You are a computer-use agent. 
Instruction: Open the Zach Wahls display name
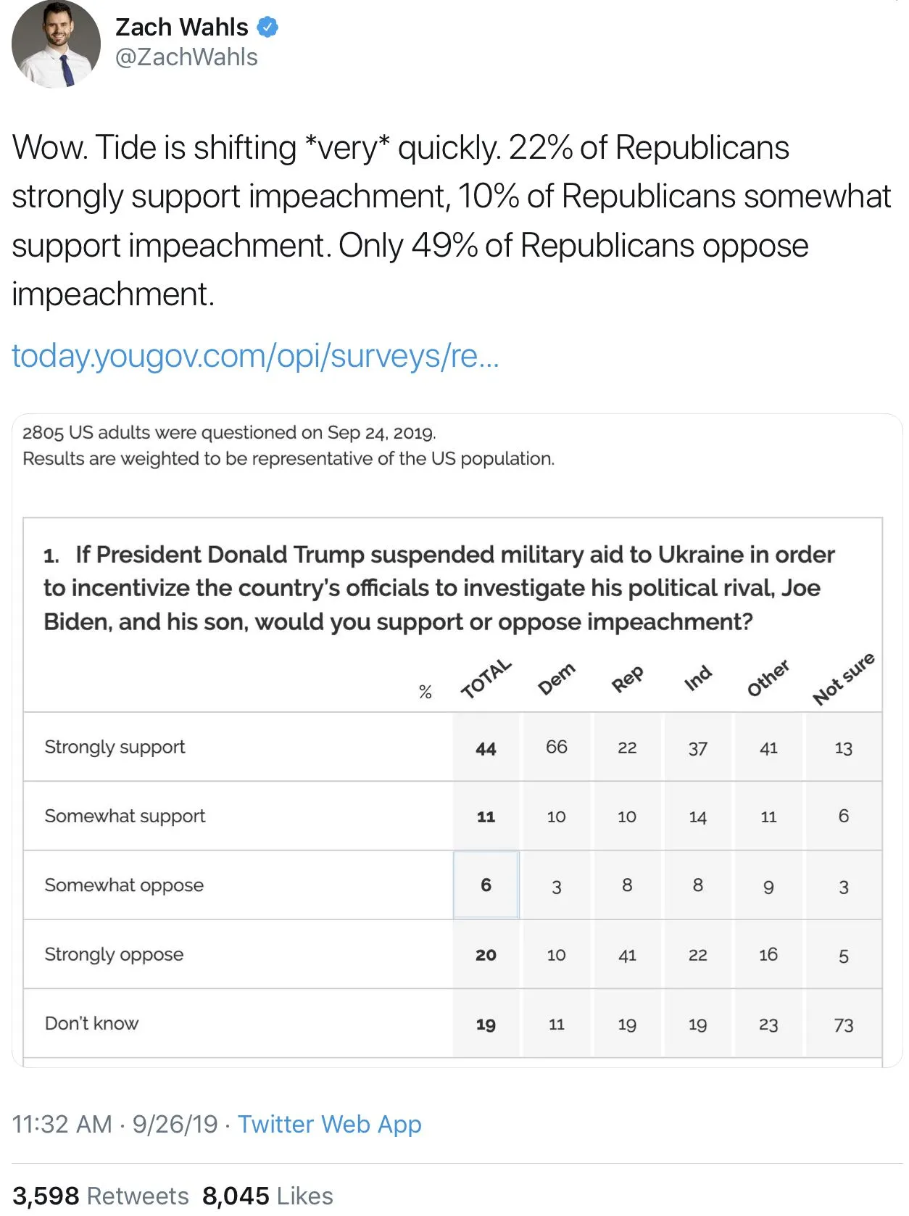click(x=182, y=28)
